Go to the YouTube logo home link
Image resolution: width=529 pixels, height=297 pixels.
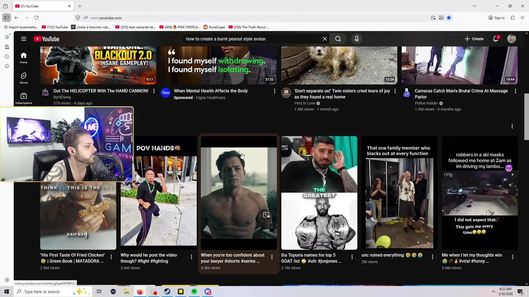click(x=46, y=39)
